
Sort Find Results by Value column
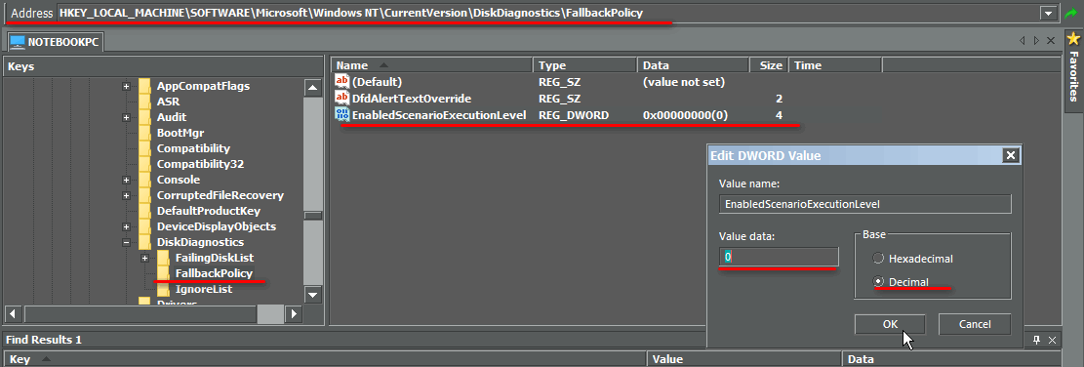(744, 359)
